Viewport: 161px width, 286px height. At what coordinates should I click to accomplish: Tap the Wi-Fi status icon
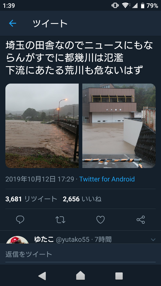click(125, 5)
